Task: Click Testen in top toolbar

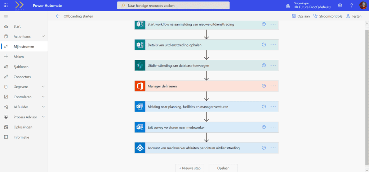Action: pos(354,16)
